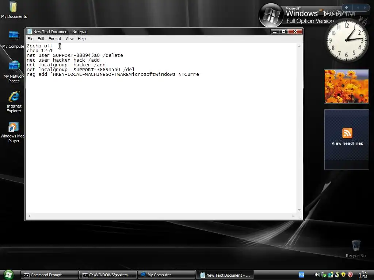Viewport: 374px width, 280px height.
Task: Click the orange flowers slideshow gadget
Action: (346, 86)
